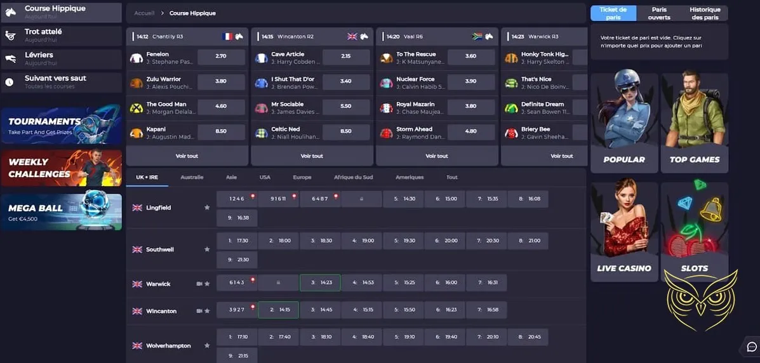Viewport: 760px width, 363px height.
Task: Click the Storm Ahead silk icon
Action: pos(386,133)
